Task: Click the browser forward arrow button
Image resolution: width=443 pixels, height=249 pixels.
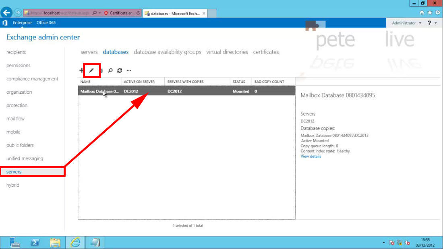Action: tap(17, 13)
